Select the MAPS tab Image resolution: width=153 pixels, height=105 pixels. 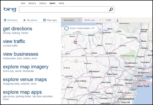[x=52, y=3]
